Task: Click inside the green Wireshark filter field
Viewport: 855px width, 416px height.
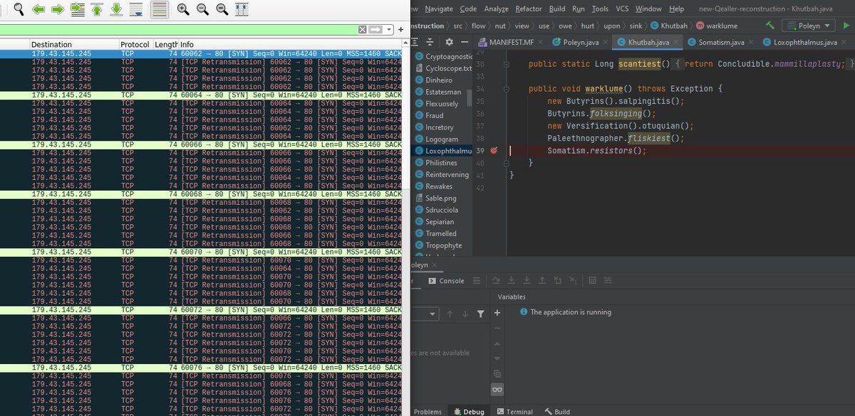Action: pos(178,29)
